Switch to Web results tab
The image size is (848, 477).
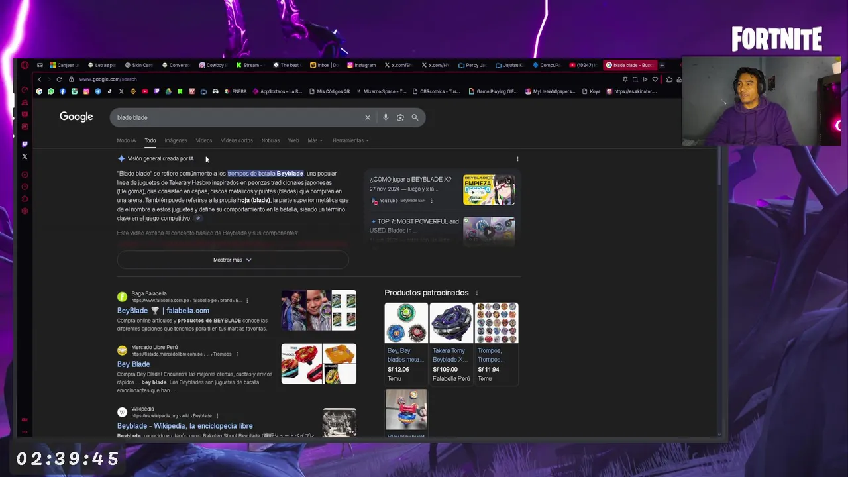[x=293, y=140]
